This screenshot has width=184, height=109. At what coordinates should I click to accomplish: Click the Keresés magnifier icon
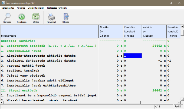pyautogui.click(x=7, y=18)
